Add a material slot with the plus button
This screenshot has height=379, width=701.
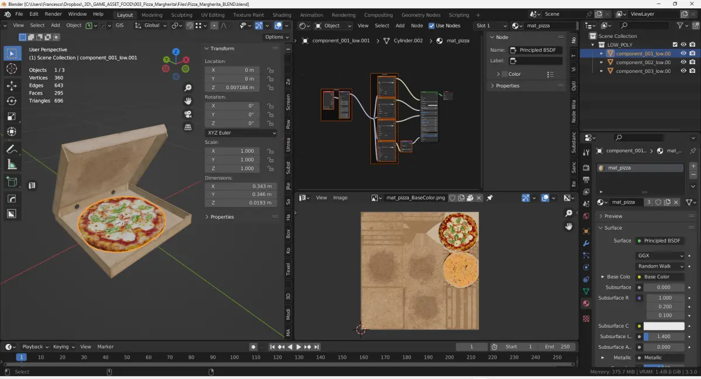(693, 166)
